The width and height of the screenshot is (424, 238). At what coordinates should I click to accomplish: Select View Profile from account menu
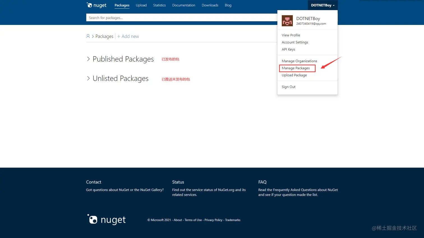pos(291,35)
